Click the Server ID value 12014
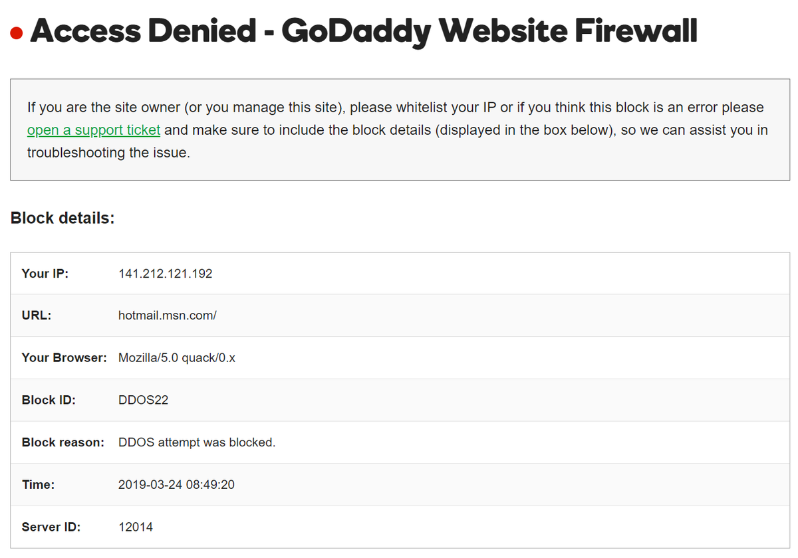The height and width of the screenshot is (558, 798). tap(136, 527)
